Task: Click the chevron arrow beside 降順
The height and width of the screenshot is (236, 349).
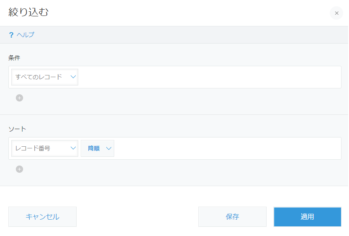Action: 109,148
